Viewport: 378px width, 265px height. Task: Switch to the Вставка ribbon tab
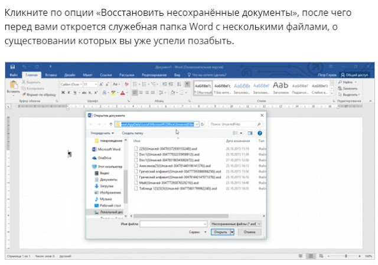click(x=51, y=76)
